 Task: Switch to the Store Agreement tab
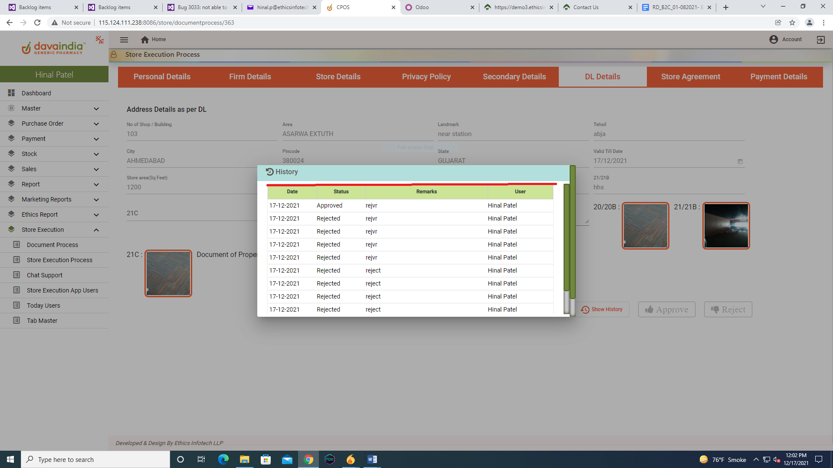[690, 77]
